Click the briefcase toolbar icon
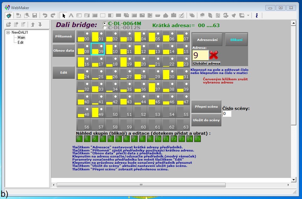This screenshot has height=199, width=302. 173,15
